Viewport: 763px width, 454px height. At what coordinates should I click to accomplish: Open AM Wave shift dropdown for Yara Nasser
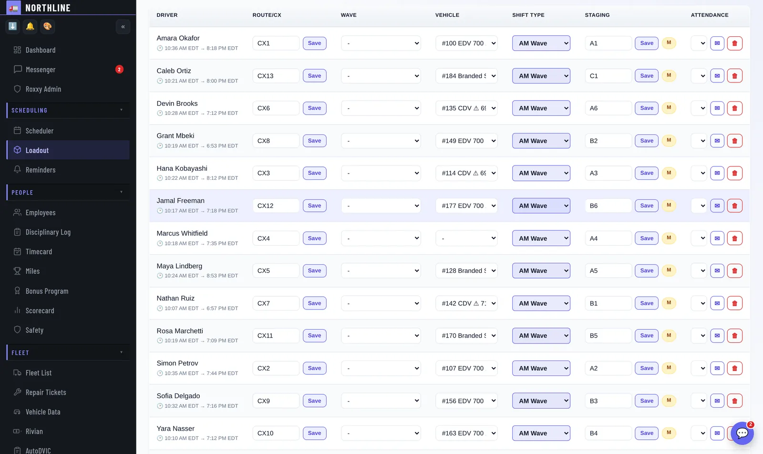541,433
